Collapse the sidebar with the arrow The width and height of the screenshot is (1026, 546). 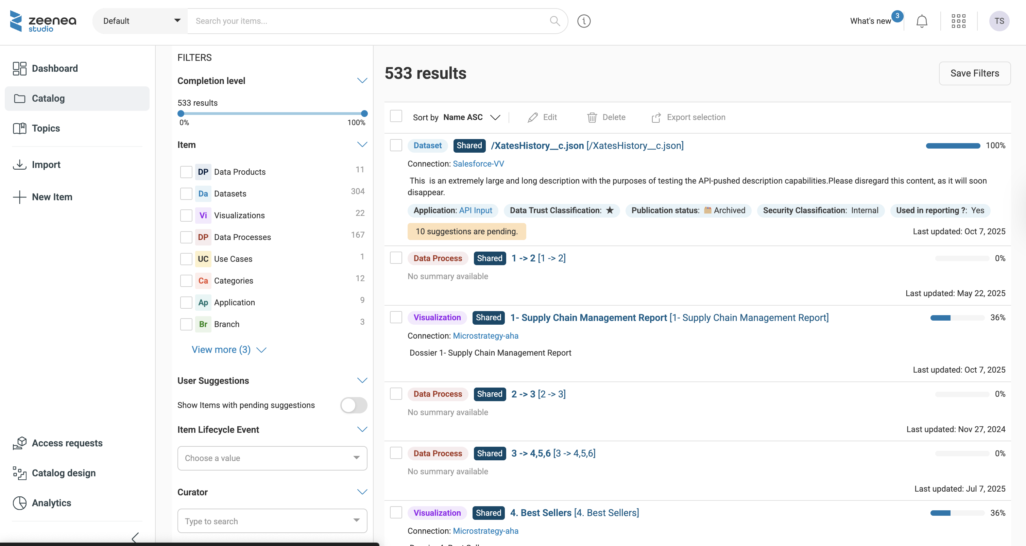(x=135, y=538)
